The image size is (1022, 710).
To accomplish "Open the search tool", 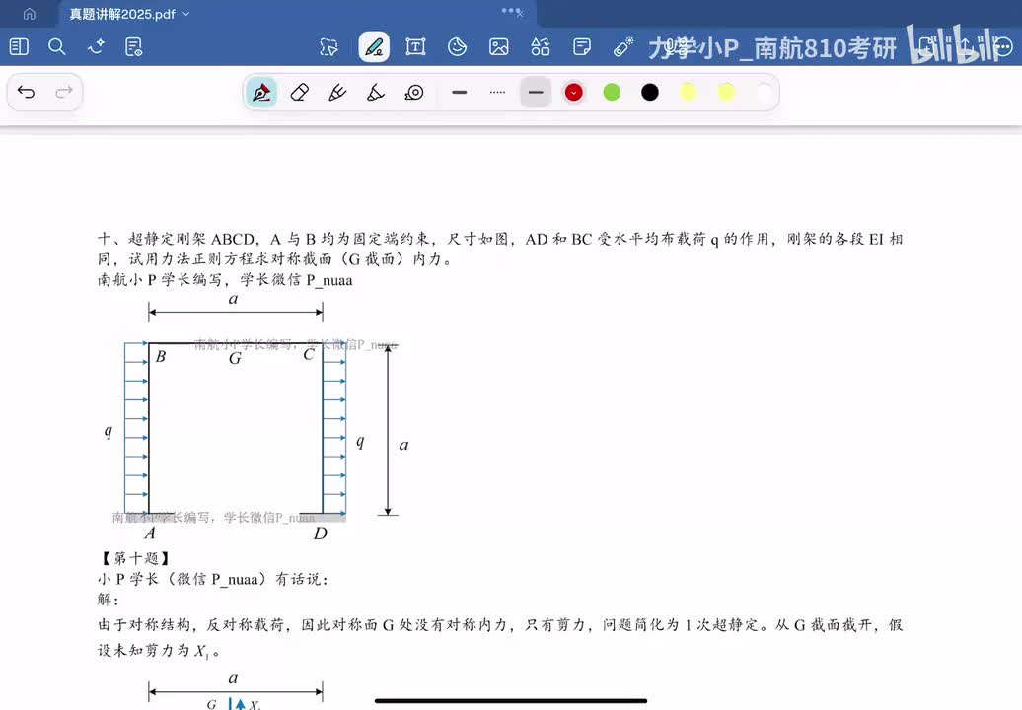I will click(x=56, y=47).
